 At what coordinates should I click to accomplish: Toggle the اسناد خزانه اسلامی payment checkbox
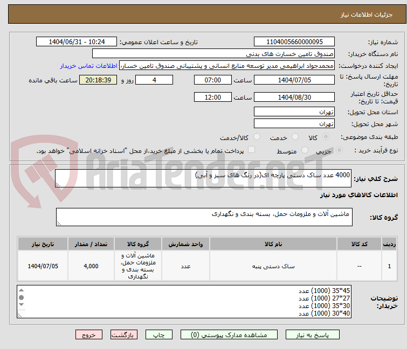pos(251,150)
